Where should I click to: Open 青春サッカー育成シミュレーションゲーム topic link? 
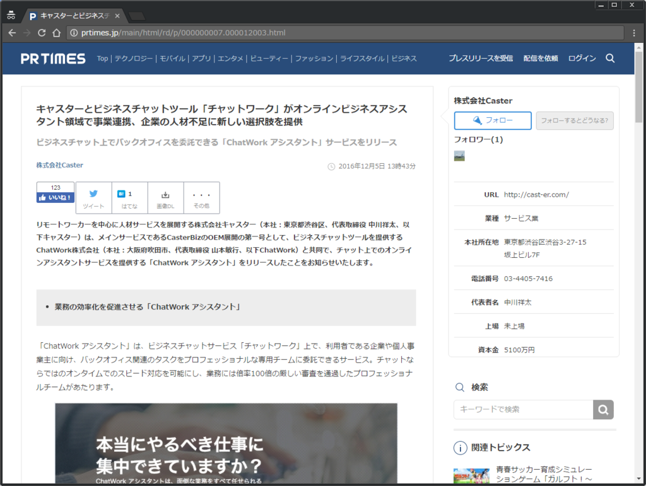click(544, 474)
